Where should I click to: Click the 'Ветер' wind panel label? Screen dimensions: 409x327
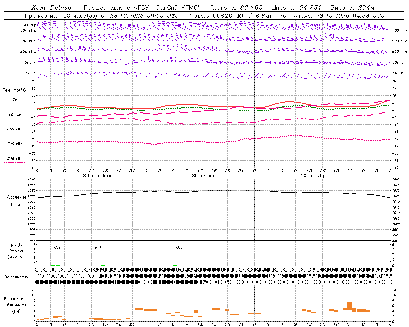click(29, 24)
